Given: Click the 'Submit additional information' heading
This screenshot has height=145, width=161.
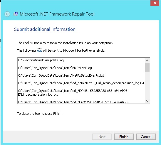Looking at the screenshot, I should (x=45, y=29).
